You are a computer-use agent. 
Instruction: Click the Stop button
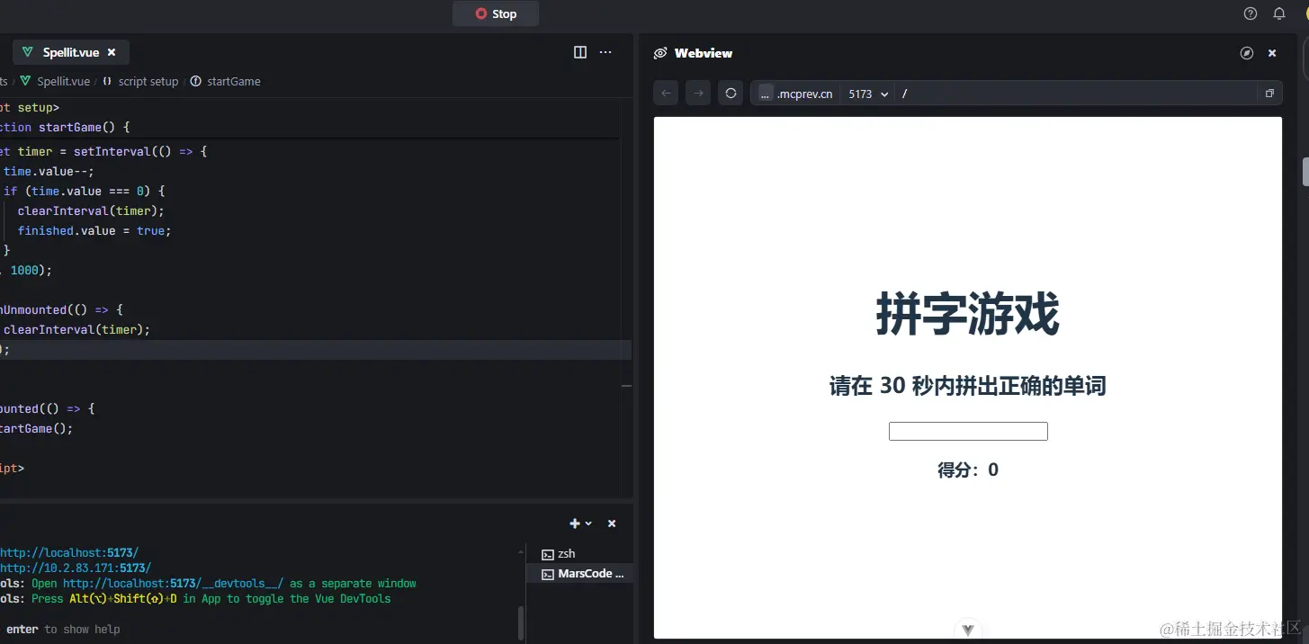click(x=496, y=13)
